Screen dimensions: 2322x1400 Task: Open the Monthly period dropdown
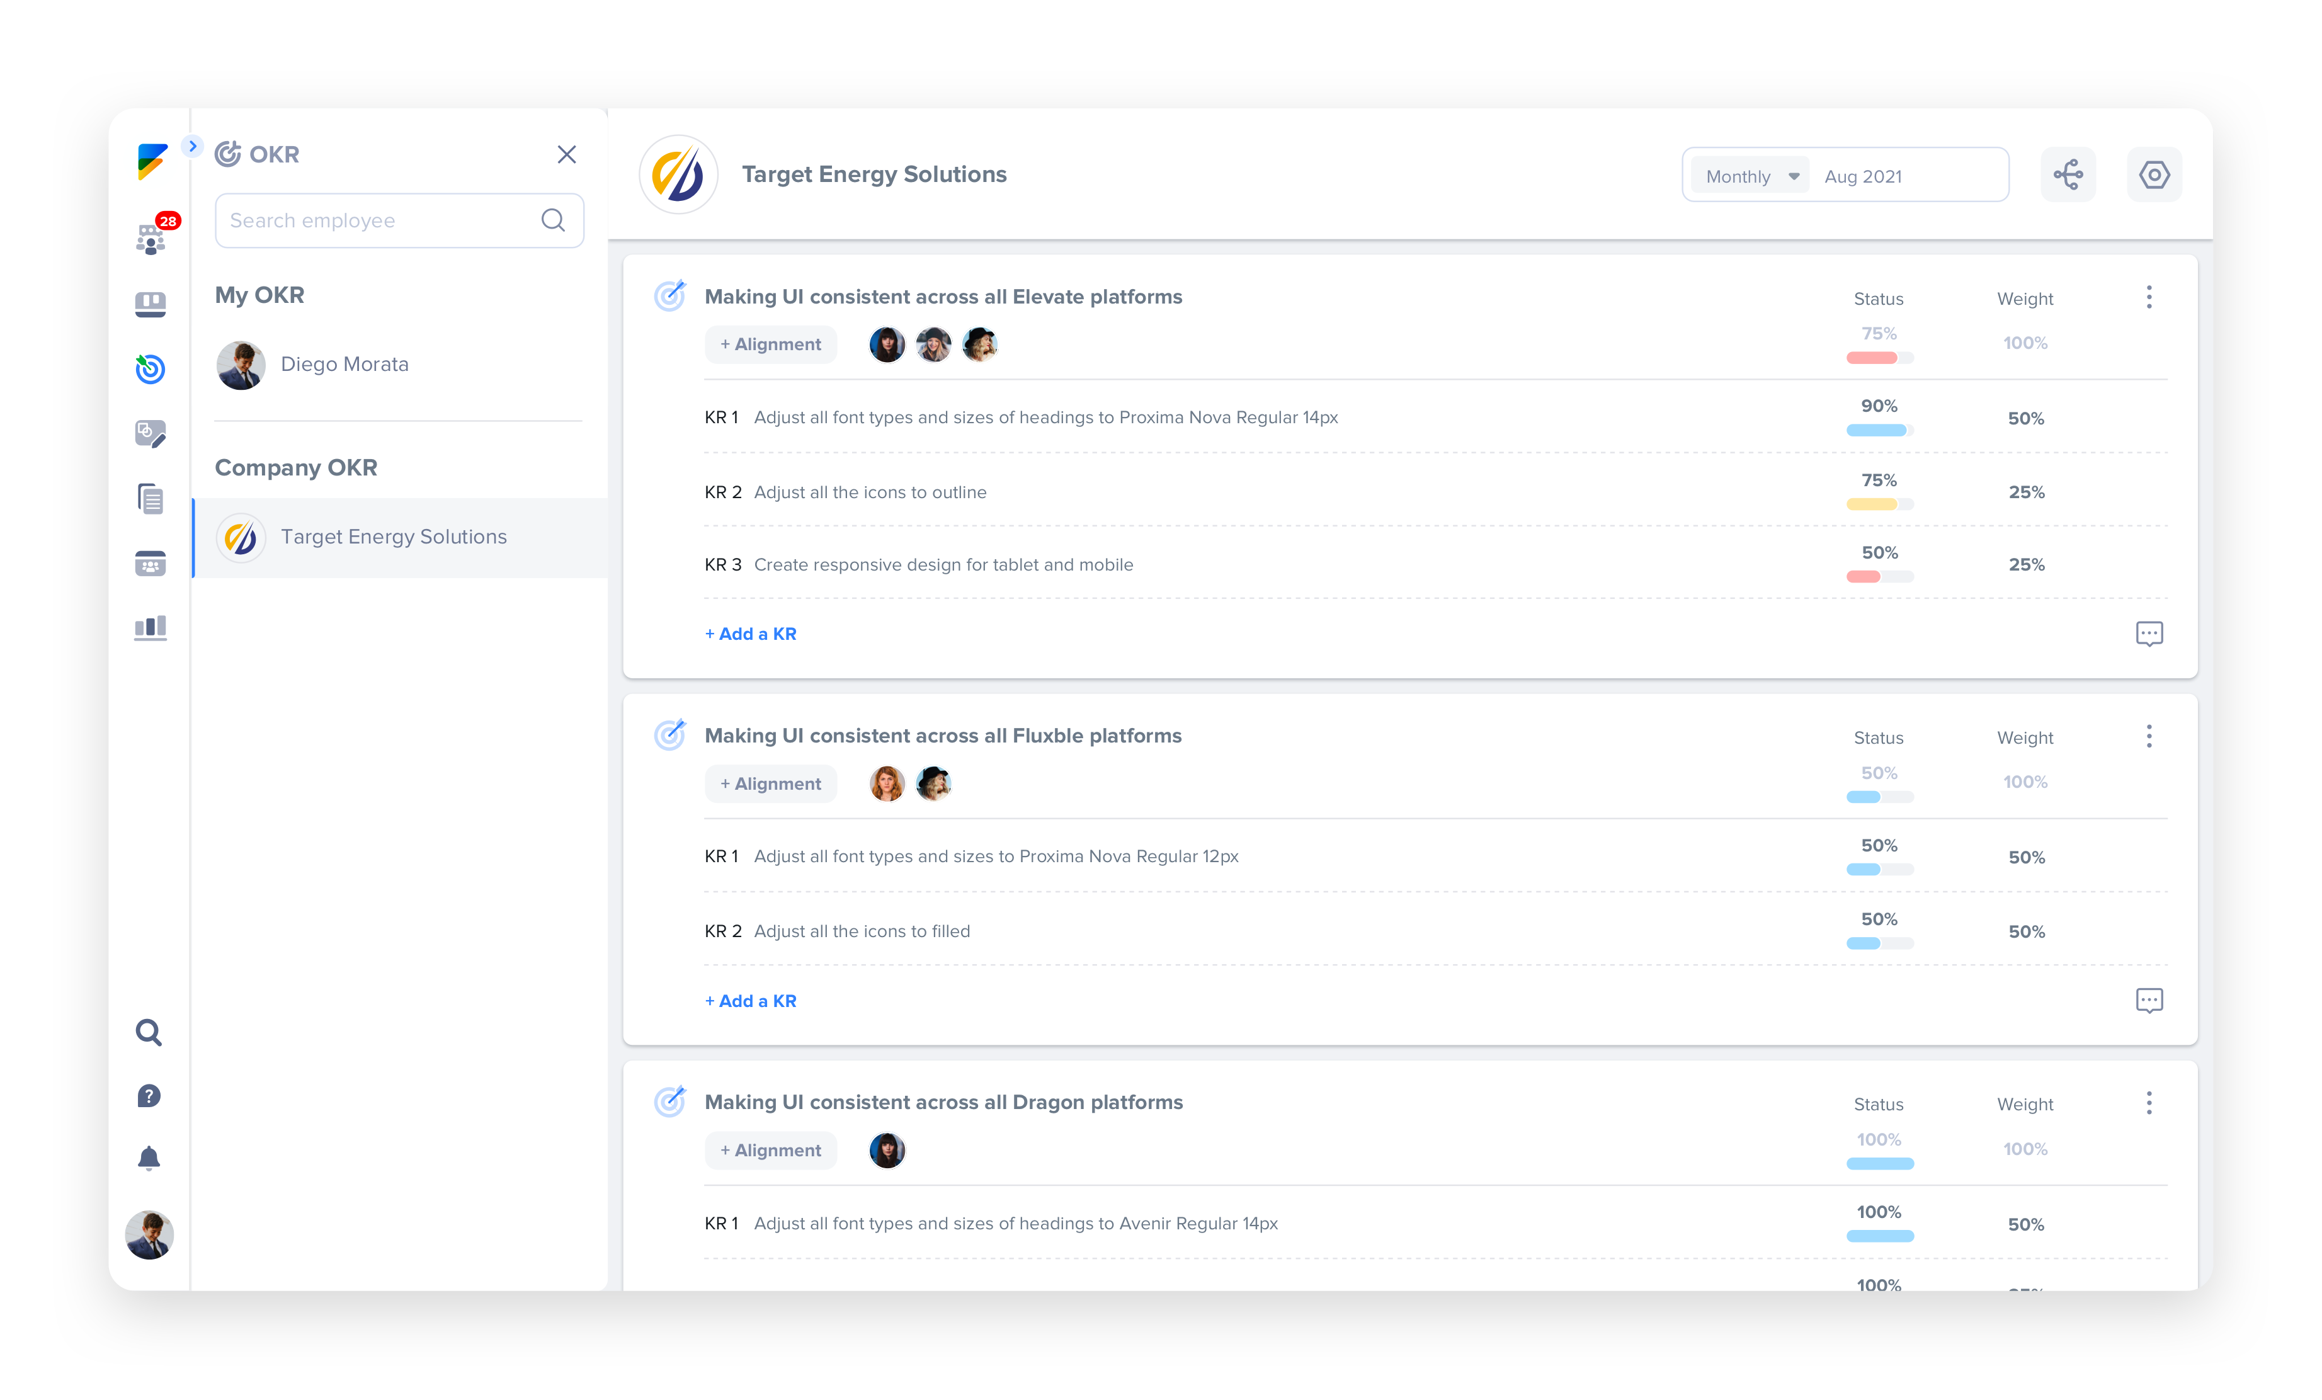pos(1751,176)
